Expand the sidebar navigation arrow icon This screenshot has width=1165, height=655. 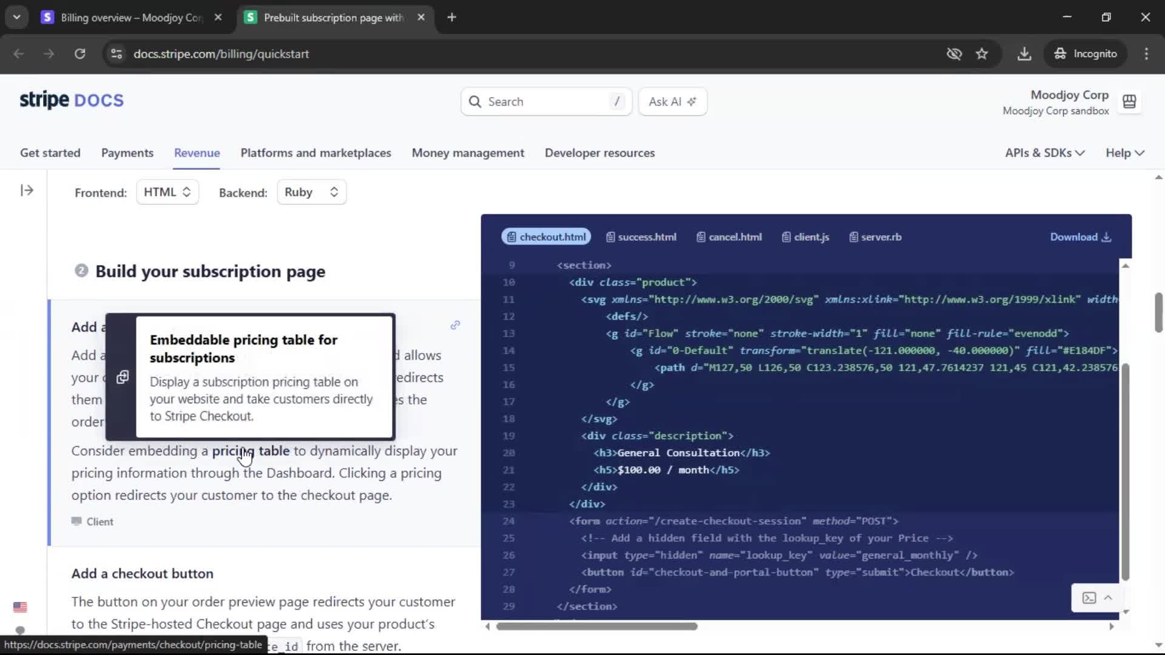(27, 190)
